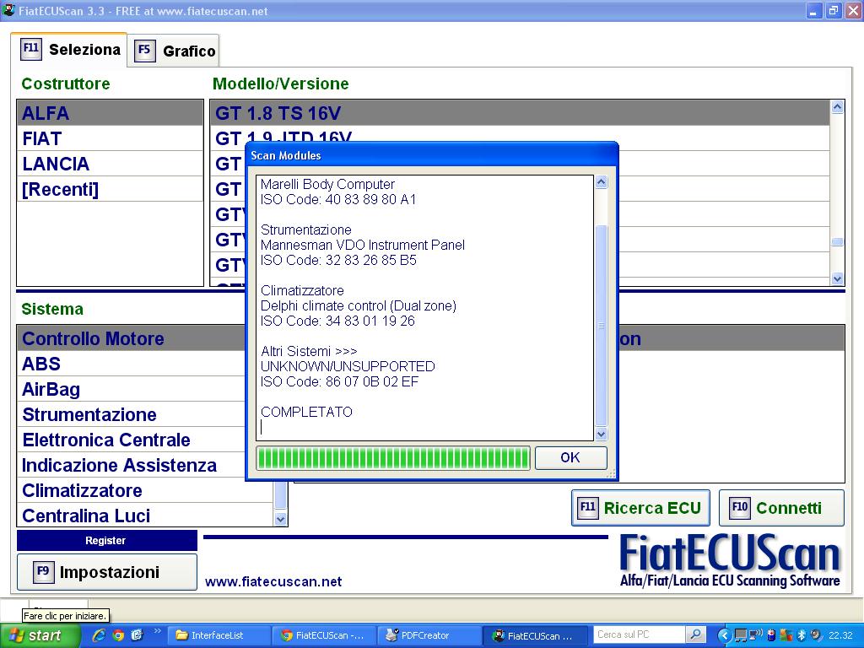Open the Seleziona tab
864x648 pixels.
tap(69, 50)
